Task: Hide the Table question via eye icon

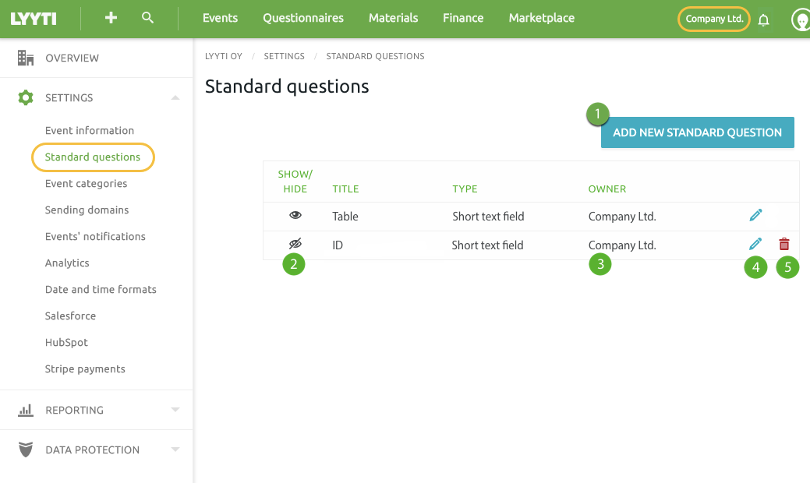Action: tap(295, 215)
